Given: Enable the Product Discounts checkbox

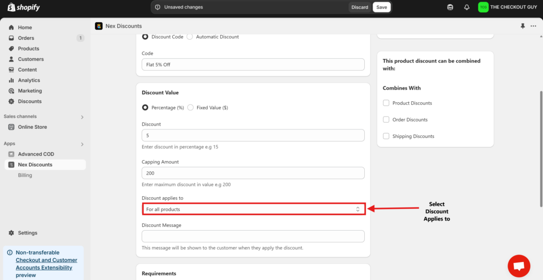Looking at the screenshot, I should [x=387, y=103].
